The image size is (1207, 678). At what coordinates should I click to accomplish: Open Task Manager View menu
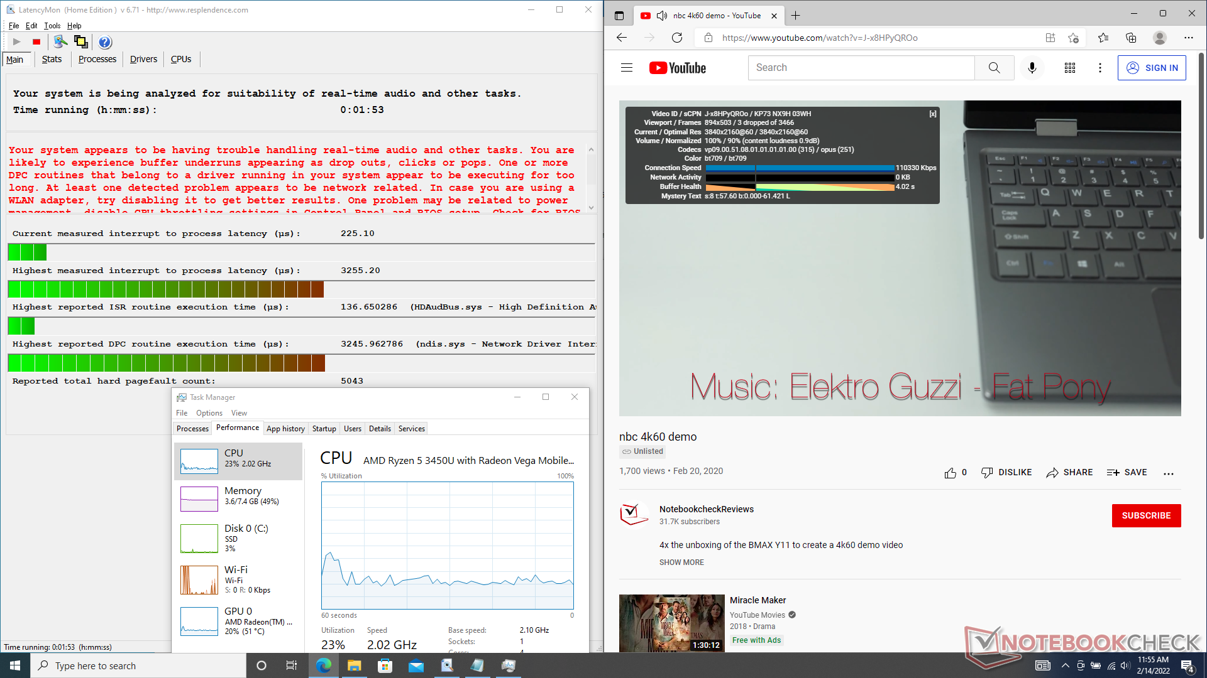click(x=239, y=413)
